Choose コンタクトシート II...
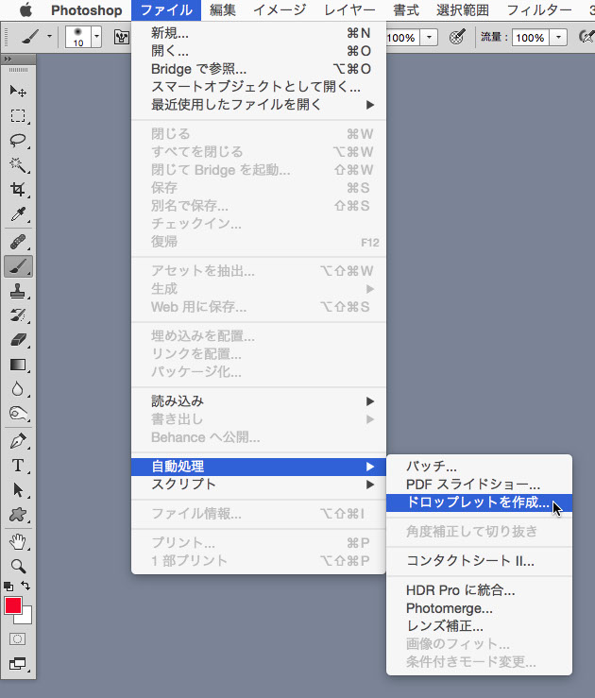 (479, 560)
